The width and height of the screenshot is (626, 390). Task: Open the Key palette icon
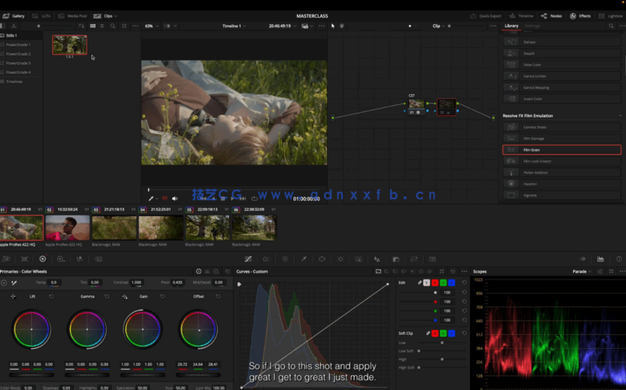pyautogui.click(x=396, y=259)
